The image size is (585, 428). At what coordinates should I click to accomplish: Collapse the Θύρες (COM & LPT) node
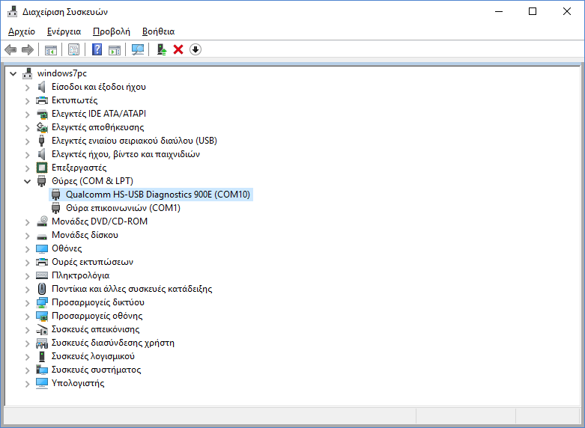28,181
